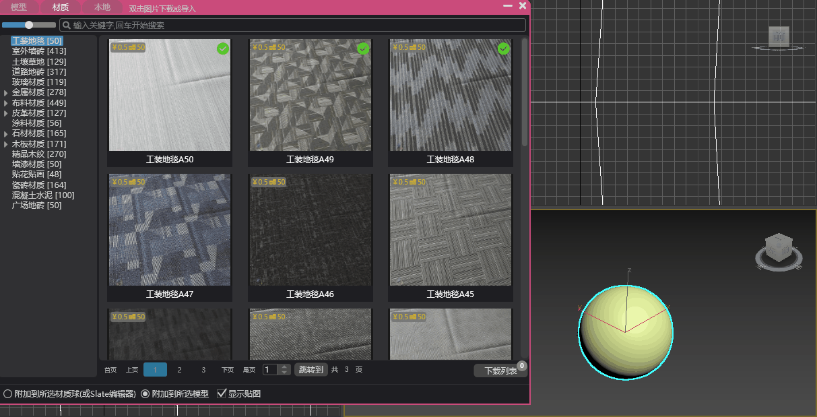Open the 下载列表 download list
Image resolution: width=817 pixels, height=417 pixels.
coord(500,371)
